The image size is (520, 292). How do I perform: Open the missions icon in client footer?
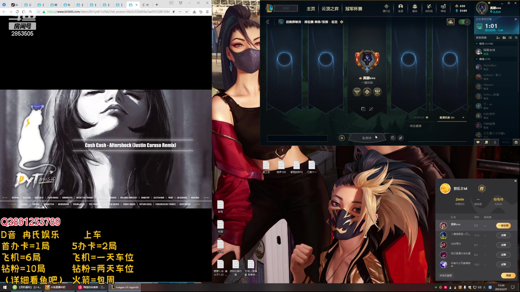(x=486, y=142)
